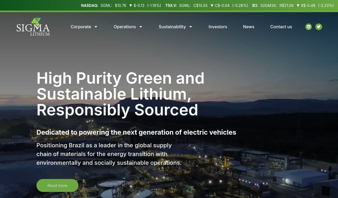The image size is (338, 198).
Task: Click the green triangle emblem in logo
Action: (x=36, y=22)
